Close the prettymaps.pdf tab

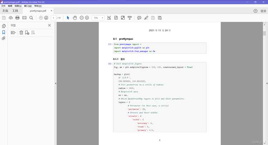click(51, 11)
